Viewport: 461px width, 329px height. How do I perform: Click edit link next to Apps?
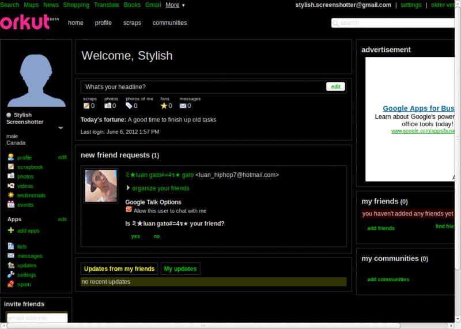pos(62,220)
